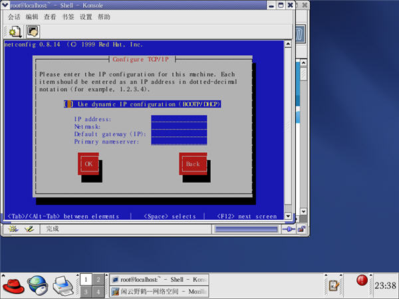This screenshot has width=399, height=299.
Task: Close the Konsole window
Action: [290, 5]
